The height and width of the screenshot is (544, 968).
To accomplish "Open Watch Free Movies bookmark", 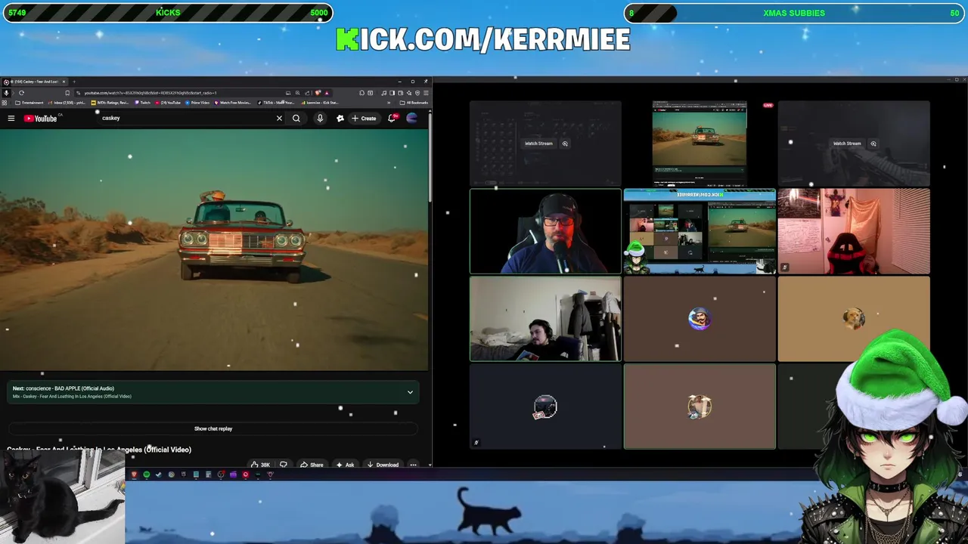I will 232,102.
